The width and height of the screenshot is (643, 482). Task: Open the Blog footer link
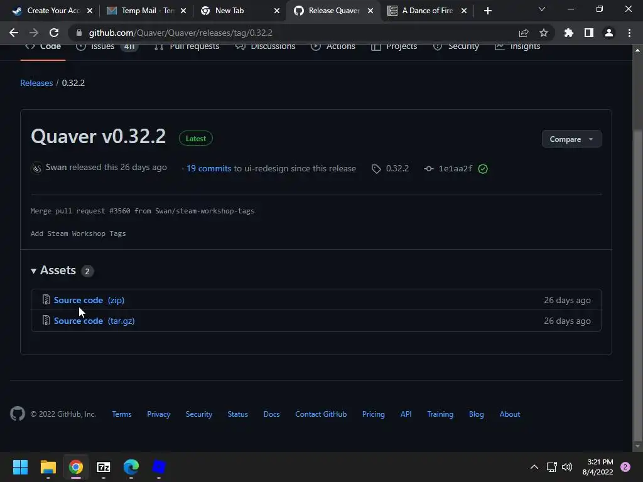pos(476,414)
